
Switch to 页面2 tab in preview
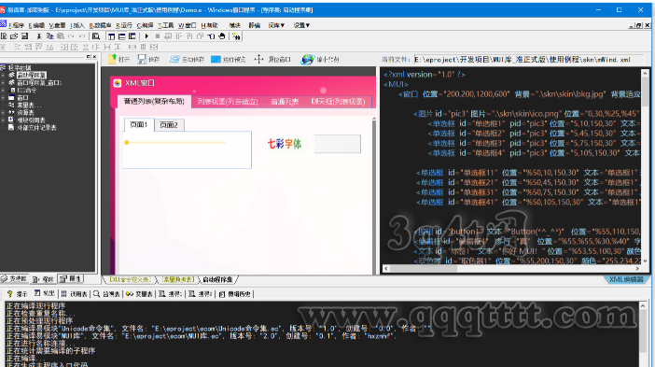[169, 125]
